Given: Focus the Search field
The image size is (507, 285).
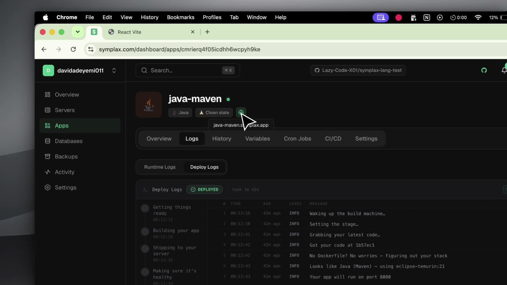Looking at the screenshot, I should pyautogui.click(x=188, y=70).
